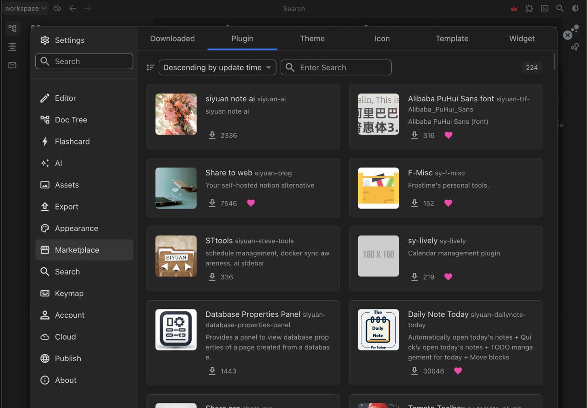
Task: Open Keymap settings
Action: [x=84, y=293]
